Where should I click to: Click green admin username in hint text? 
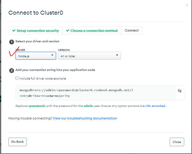(x=88, y=106)
